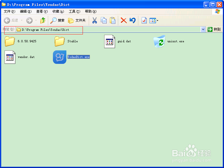The height and width of the screenshot is (168, 224).
Task: Minimize the Explorer window
Action: tap(206, 5)
